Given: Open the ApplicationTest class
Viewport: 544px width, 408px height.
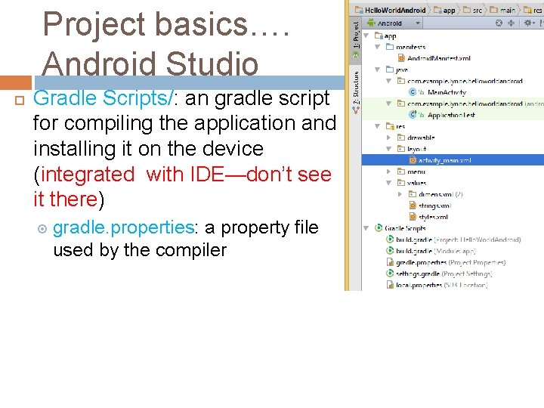Looking at the screenshot, I should point(451,115).
